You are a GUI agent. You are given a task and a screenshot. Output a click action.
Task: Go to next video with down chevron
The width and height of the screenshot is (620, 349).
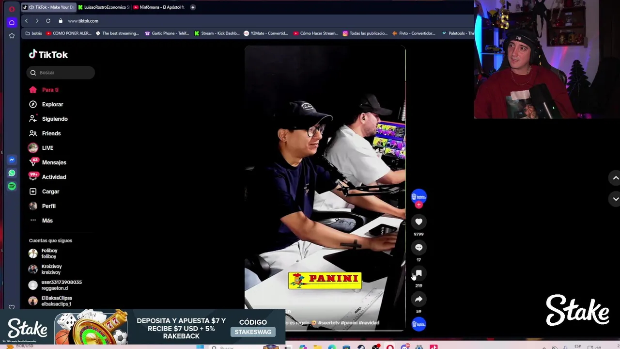click(615, 199)
